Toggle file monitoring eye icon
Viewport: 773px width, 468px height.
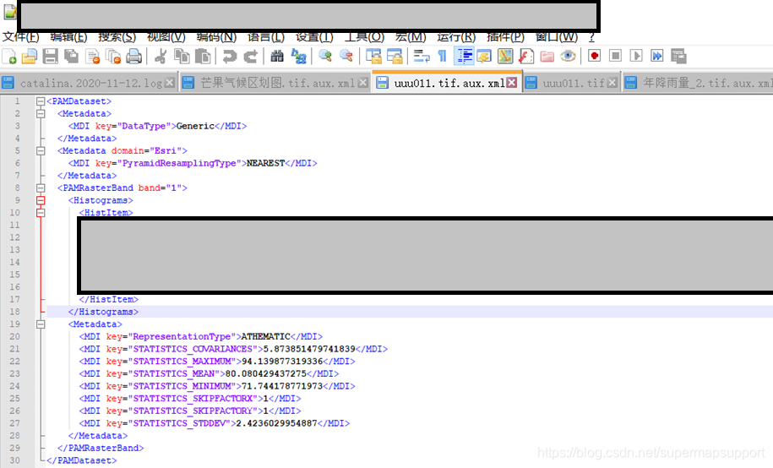pos(568,57)
